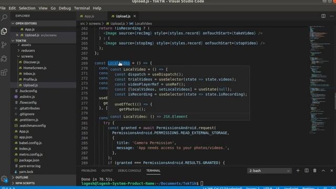Click the src breadcrumb

click(x=82, y=24)
